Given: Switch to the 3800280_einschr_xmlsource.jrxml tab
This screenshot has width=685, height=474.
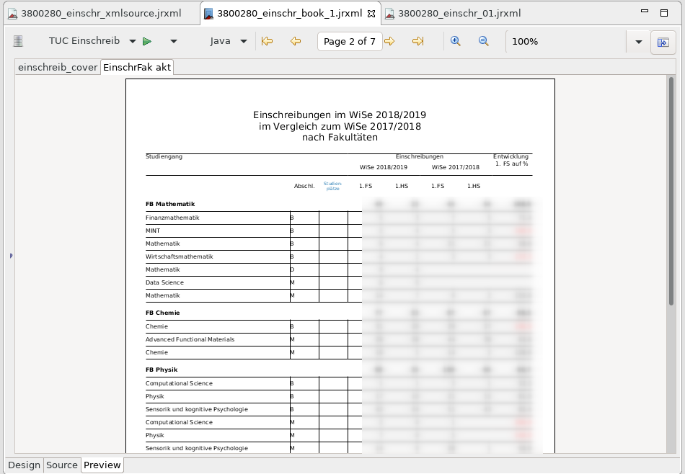Looking at the screenshot, I should click(101, 13).
